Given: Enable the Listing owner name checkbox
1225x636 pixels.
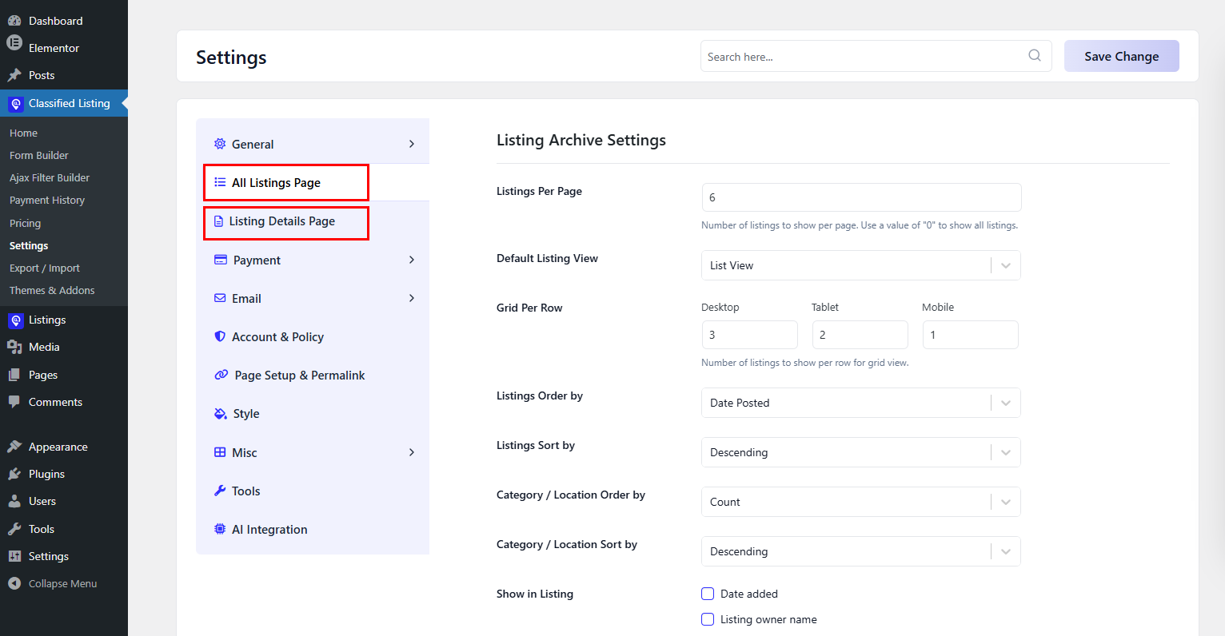Looking at the screenshot, I should coord(708,619).
